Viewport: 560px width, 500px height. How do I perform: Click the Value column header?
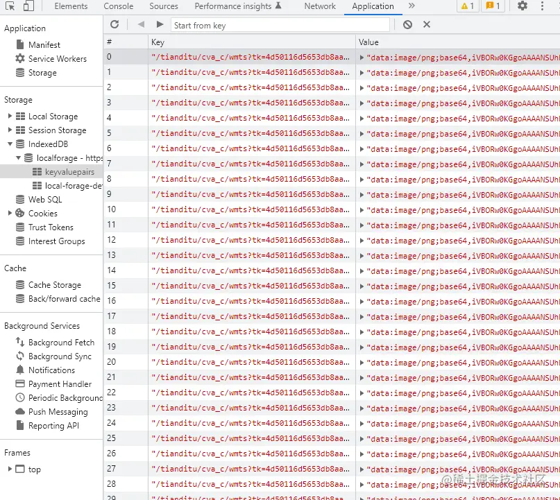[x=458, y=42]
